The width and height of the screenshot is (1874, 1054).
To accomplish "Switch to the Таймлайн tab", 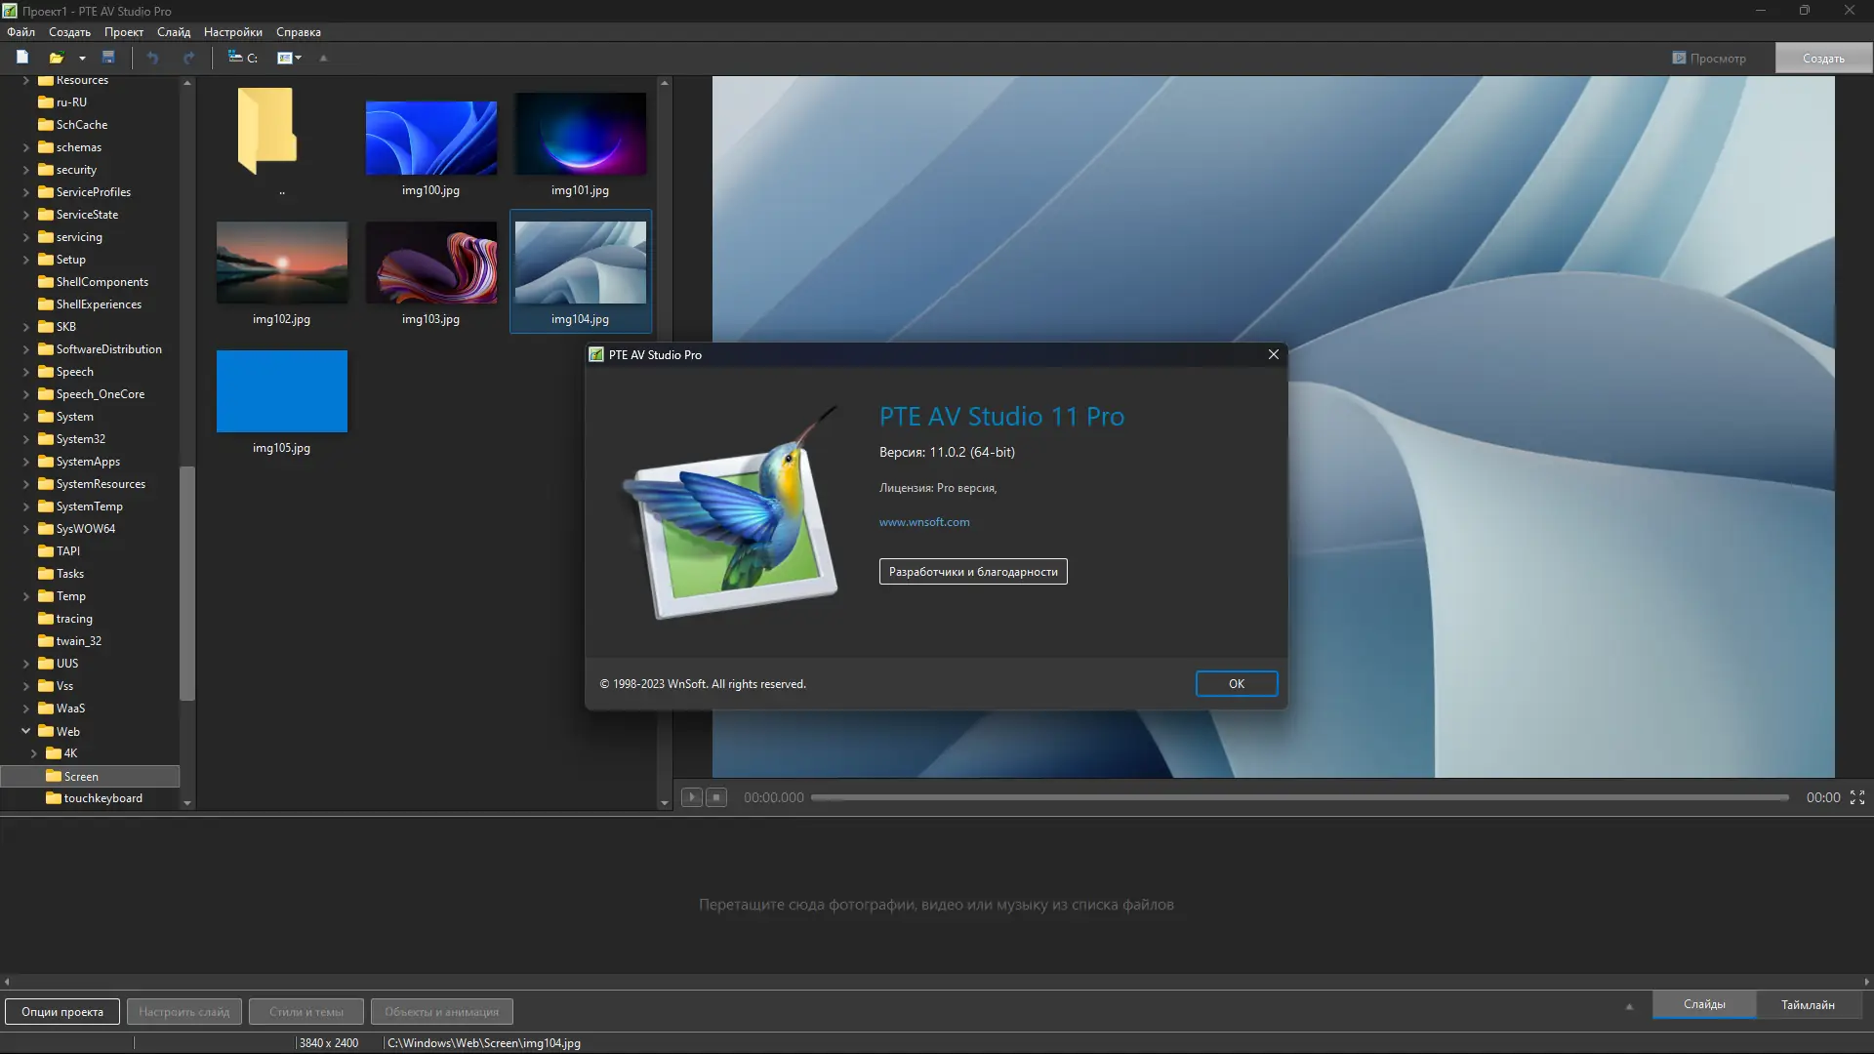I will [x=1807, y=1004].
